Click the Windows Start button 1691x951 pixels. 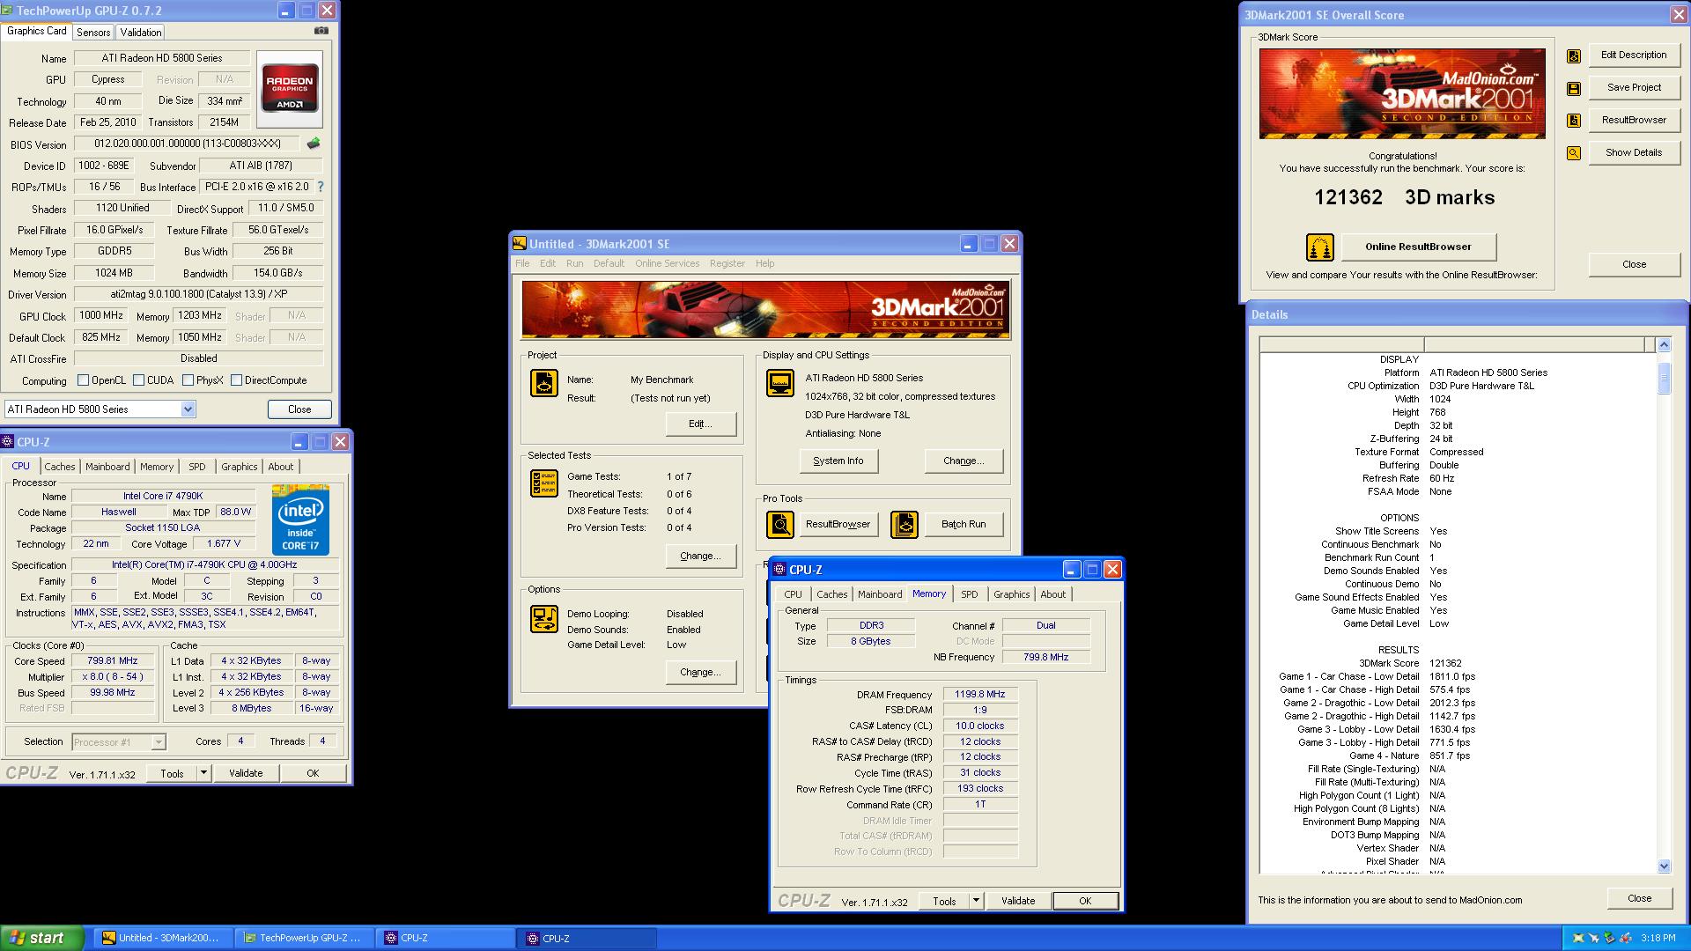[x=42, y=938]
